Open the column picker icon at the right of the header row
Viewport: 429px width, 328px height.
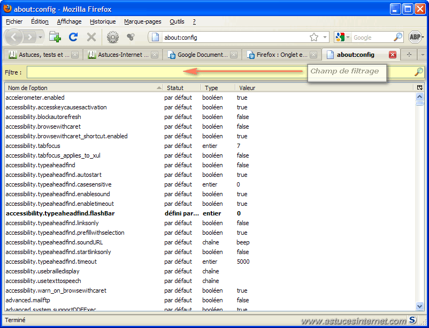point(420,88)
